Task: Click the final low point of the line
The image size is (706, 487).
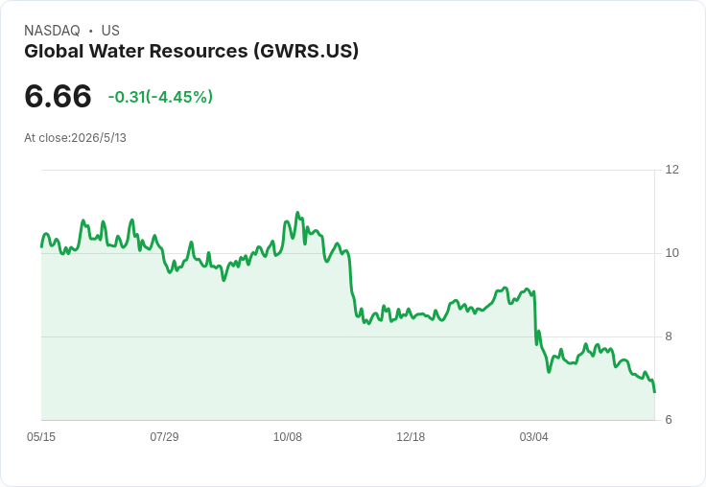Action: click(x=654, y=391)
